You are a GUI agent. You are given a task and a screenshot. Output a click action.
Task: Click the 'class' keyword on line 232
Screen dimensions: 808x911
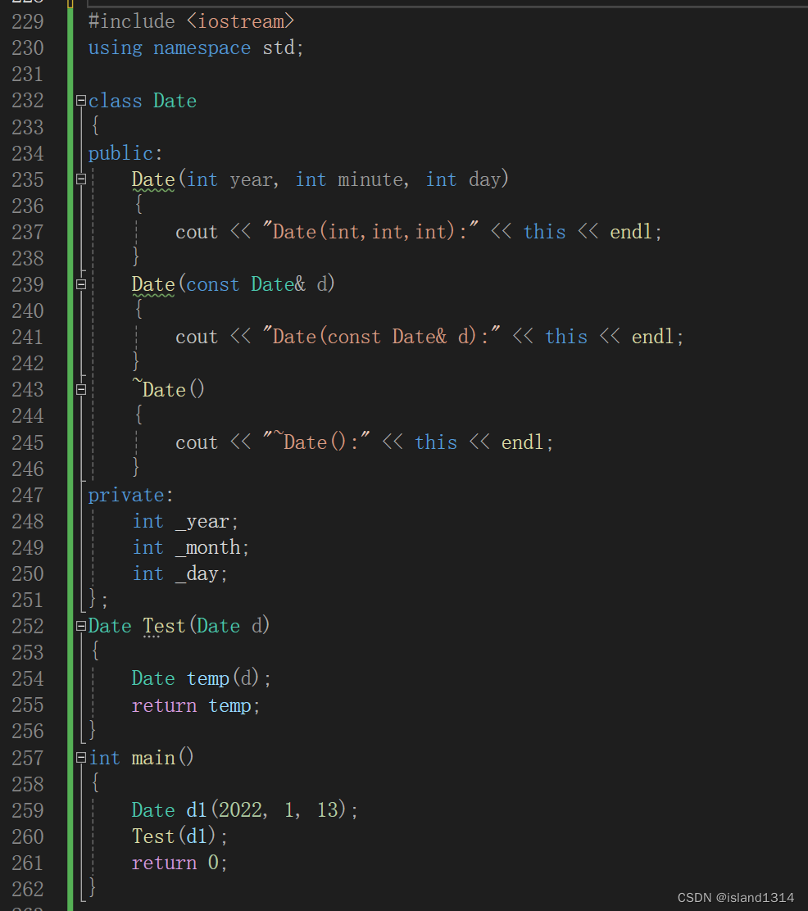click(x=115, y=101)
